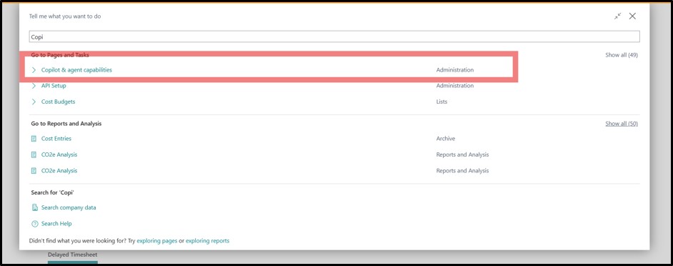Click chevron icon beside API Setup
Image resolution: width=673 pixels, height=266 pixels.
pos(34,86)
